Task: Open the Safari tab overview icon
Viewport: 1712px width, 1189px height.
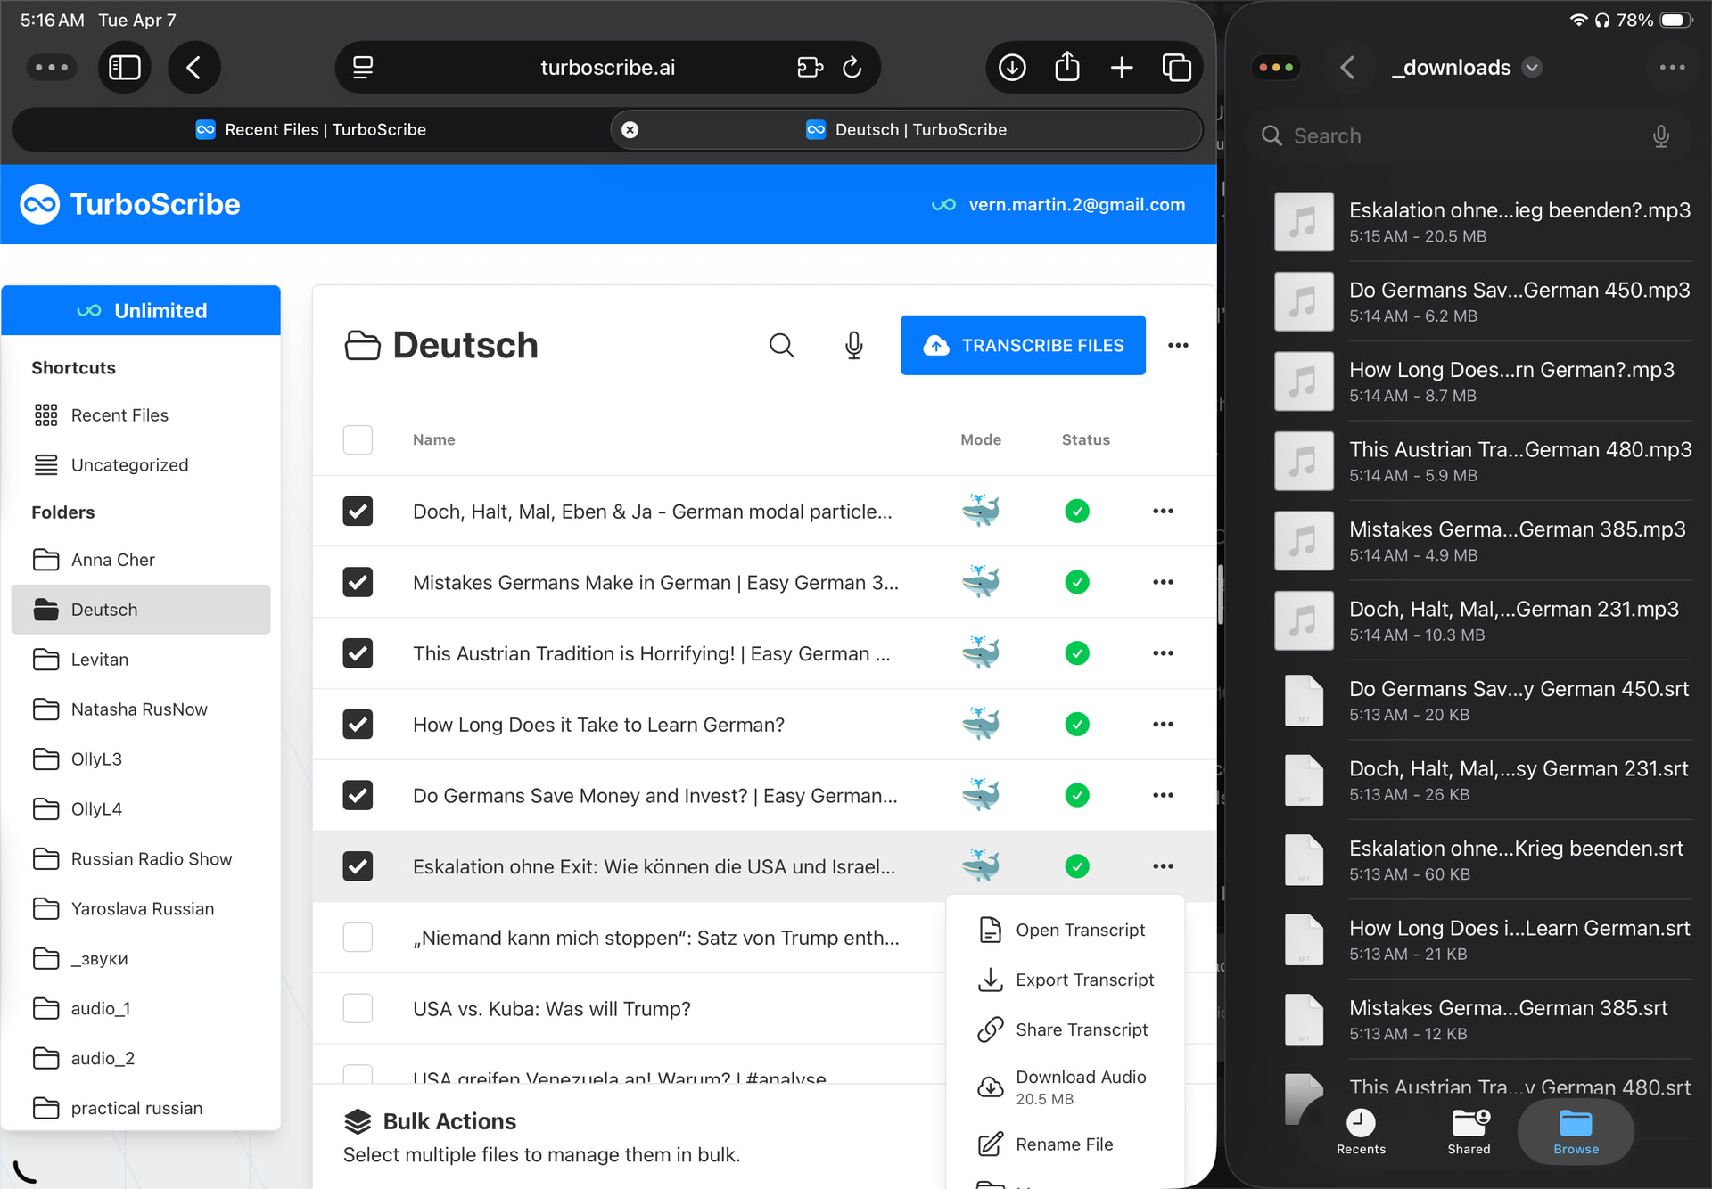Action: (1176, 68)
